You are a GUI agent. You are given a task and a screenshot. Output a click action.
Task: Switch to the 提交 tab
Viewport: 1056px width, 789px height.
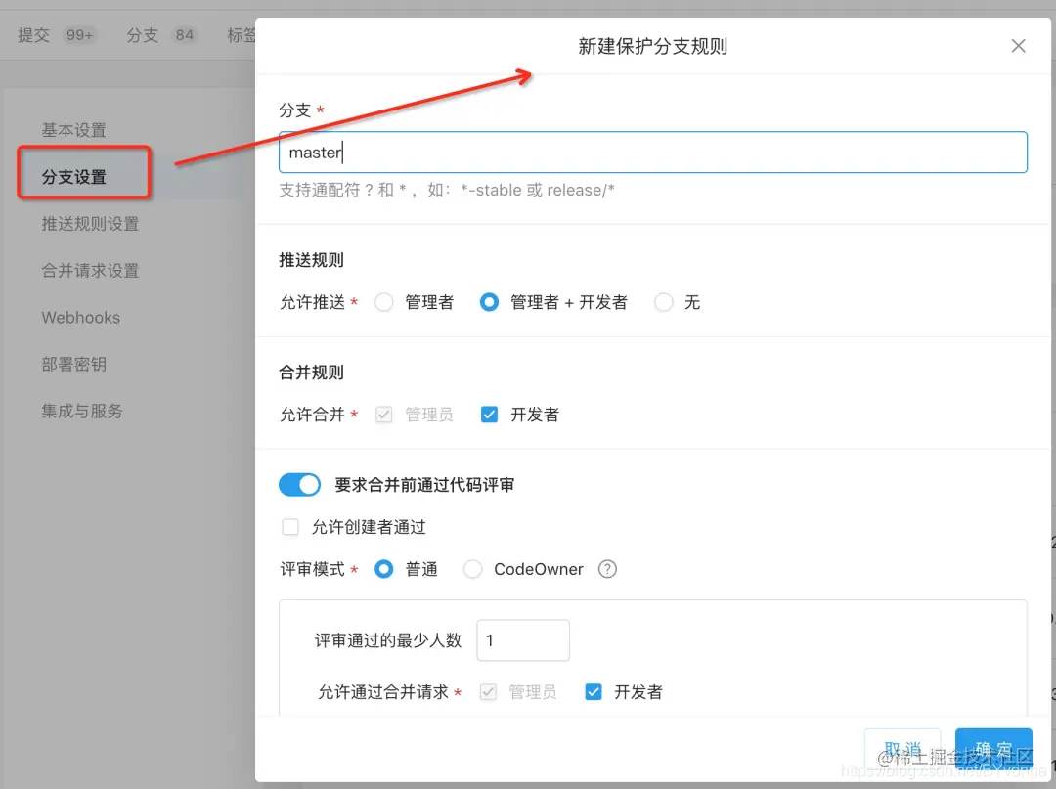[x=33, y=33]
